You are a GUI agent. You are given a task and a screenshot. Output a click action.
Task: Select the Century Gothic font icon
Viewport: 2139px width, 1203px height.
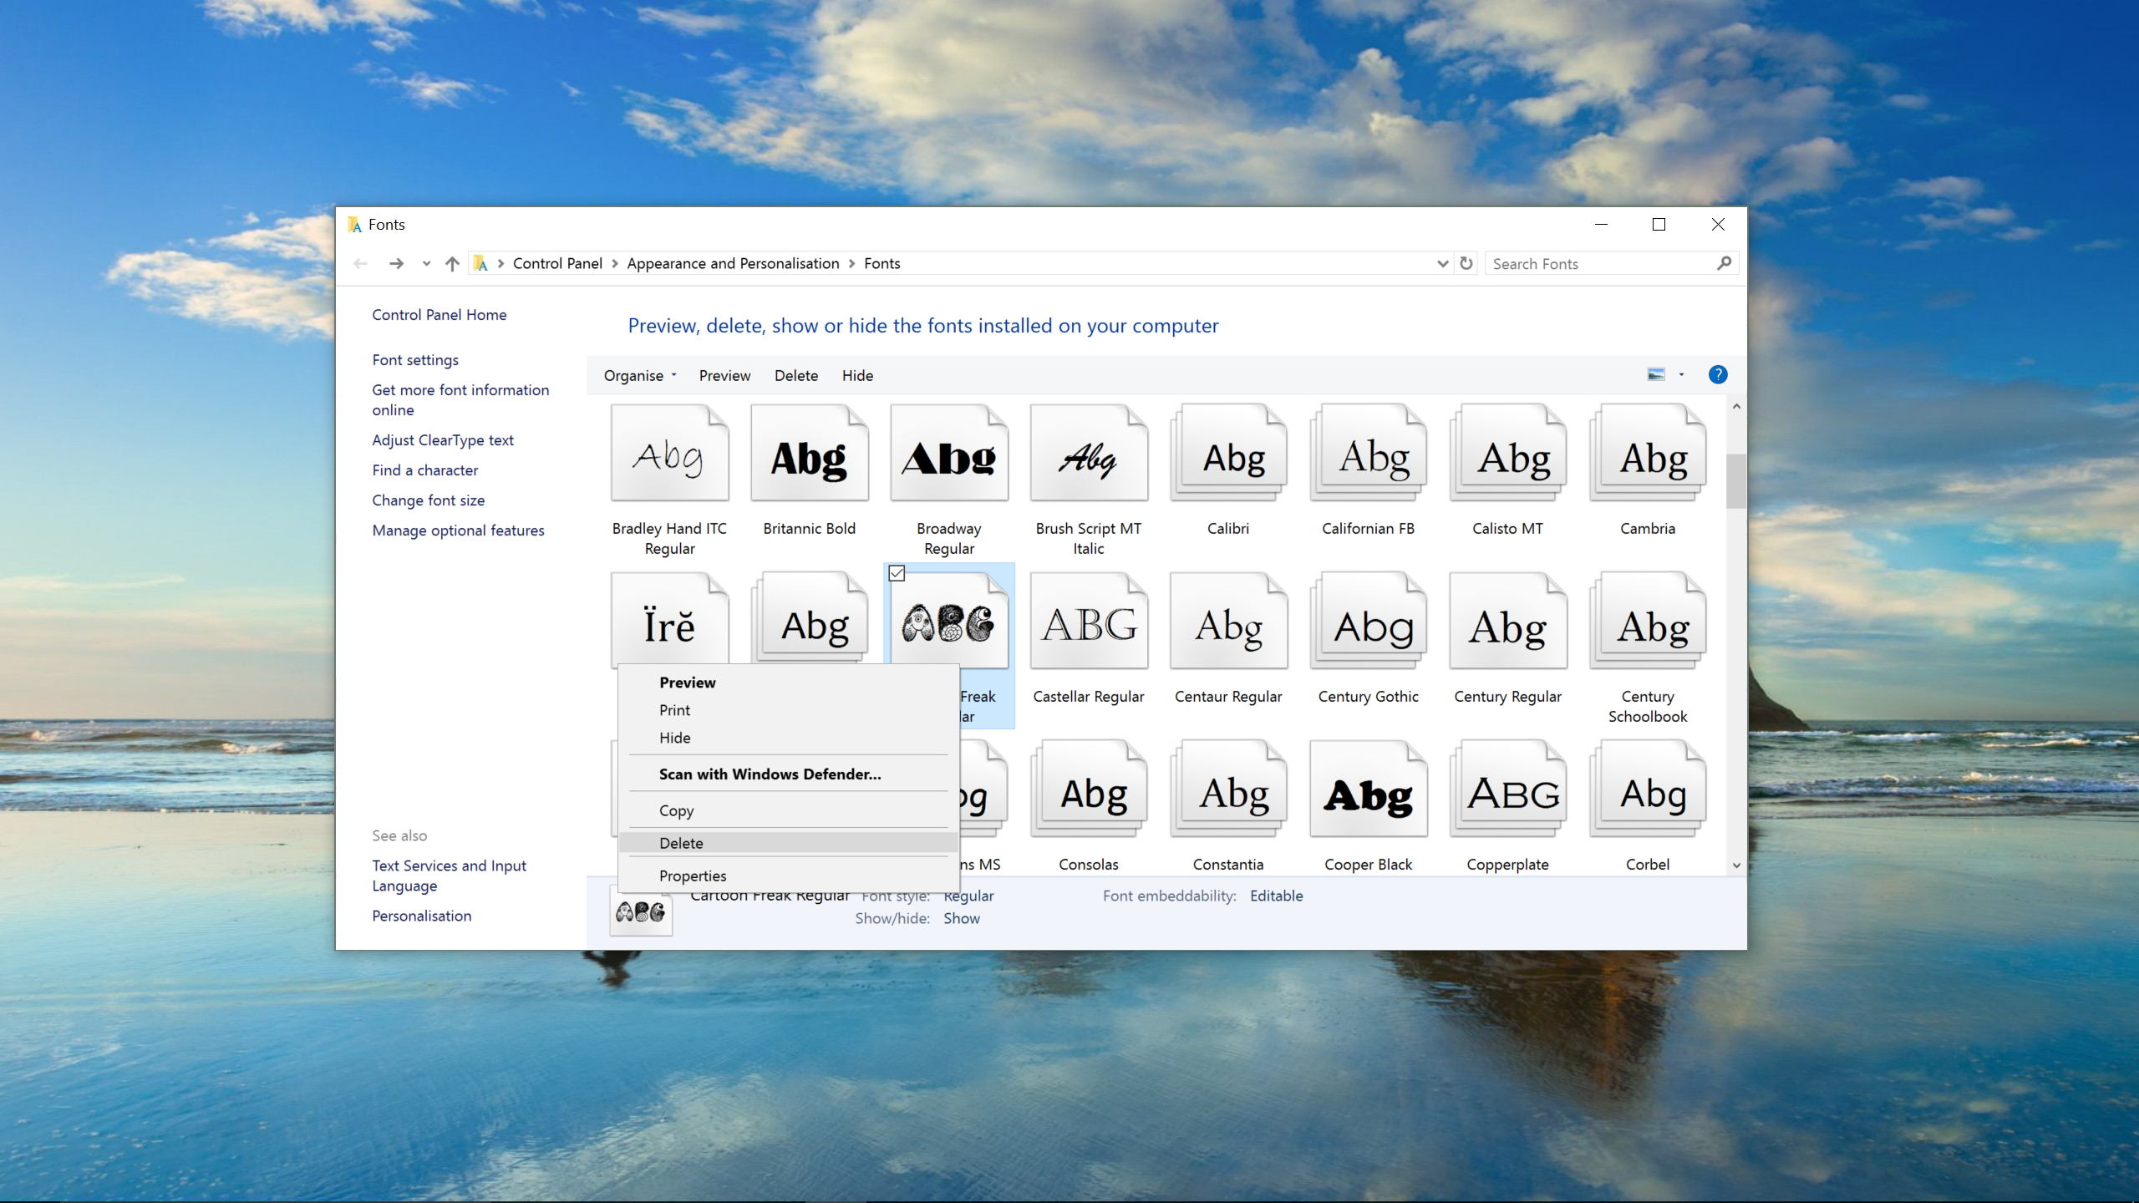click(1368, 621)
